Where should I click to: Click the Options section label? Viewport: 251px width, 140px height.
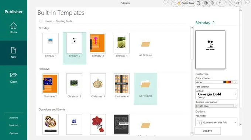coord(200,111)
